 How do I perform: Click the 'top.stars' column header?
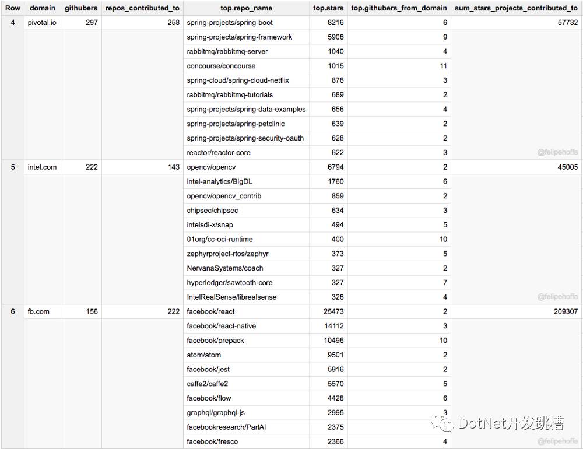[328, 8]
